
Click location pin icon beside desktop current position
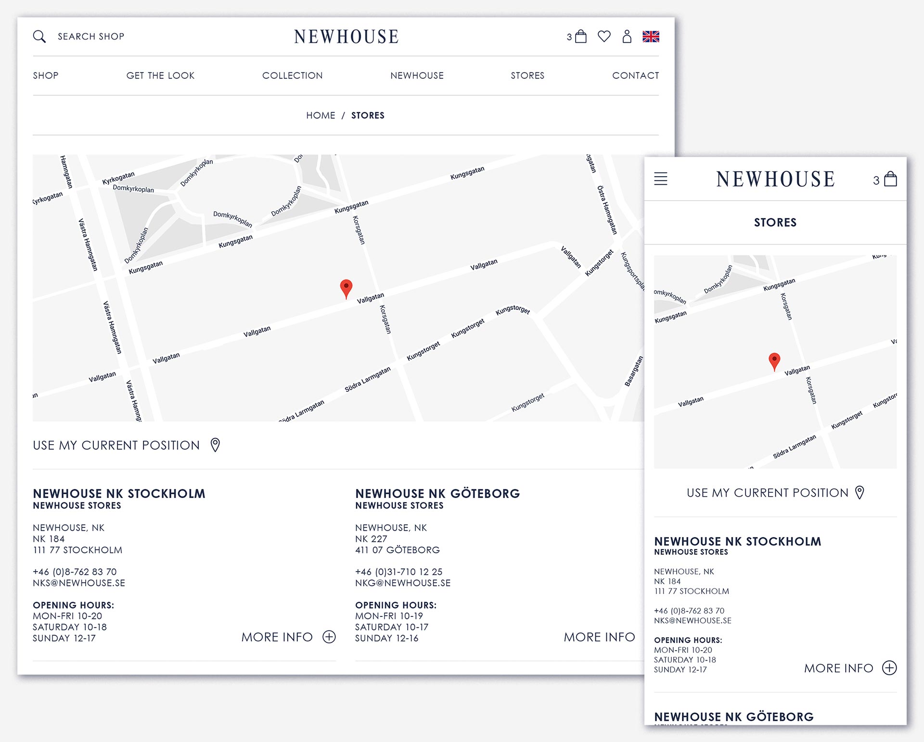pyautogui.click(x=215, y=445)
